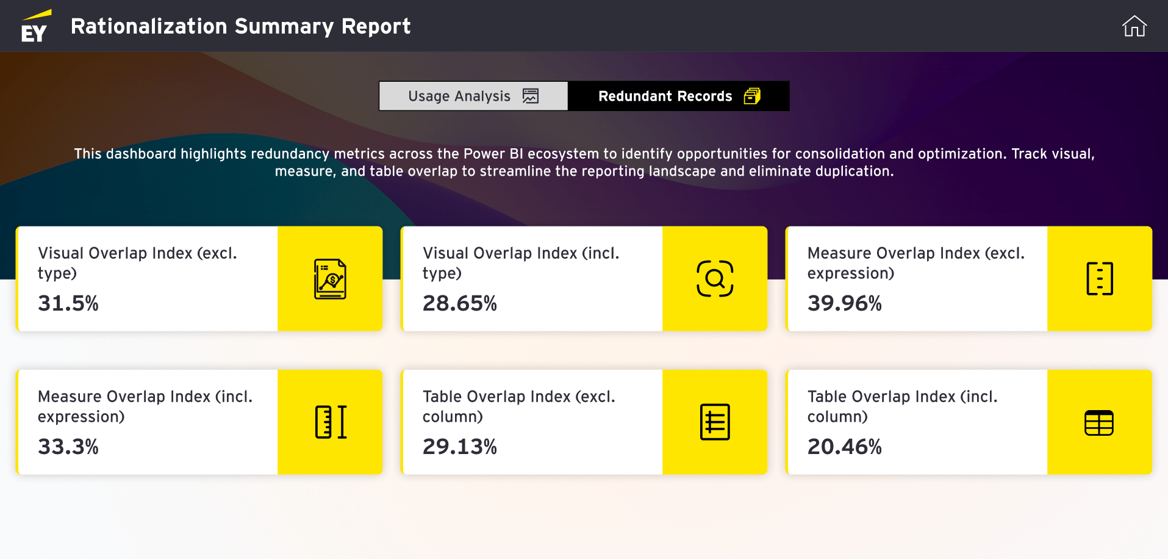Image resolution: width=1168 pixels, height=559 pixels.
Task: Select the 39.96% measure overlap value
Action: click(x=845, y=303)
